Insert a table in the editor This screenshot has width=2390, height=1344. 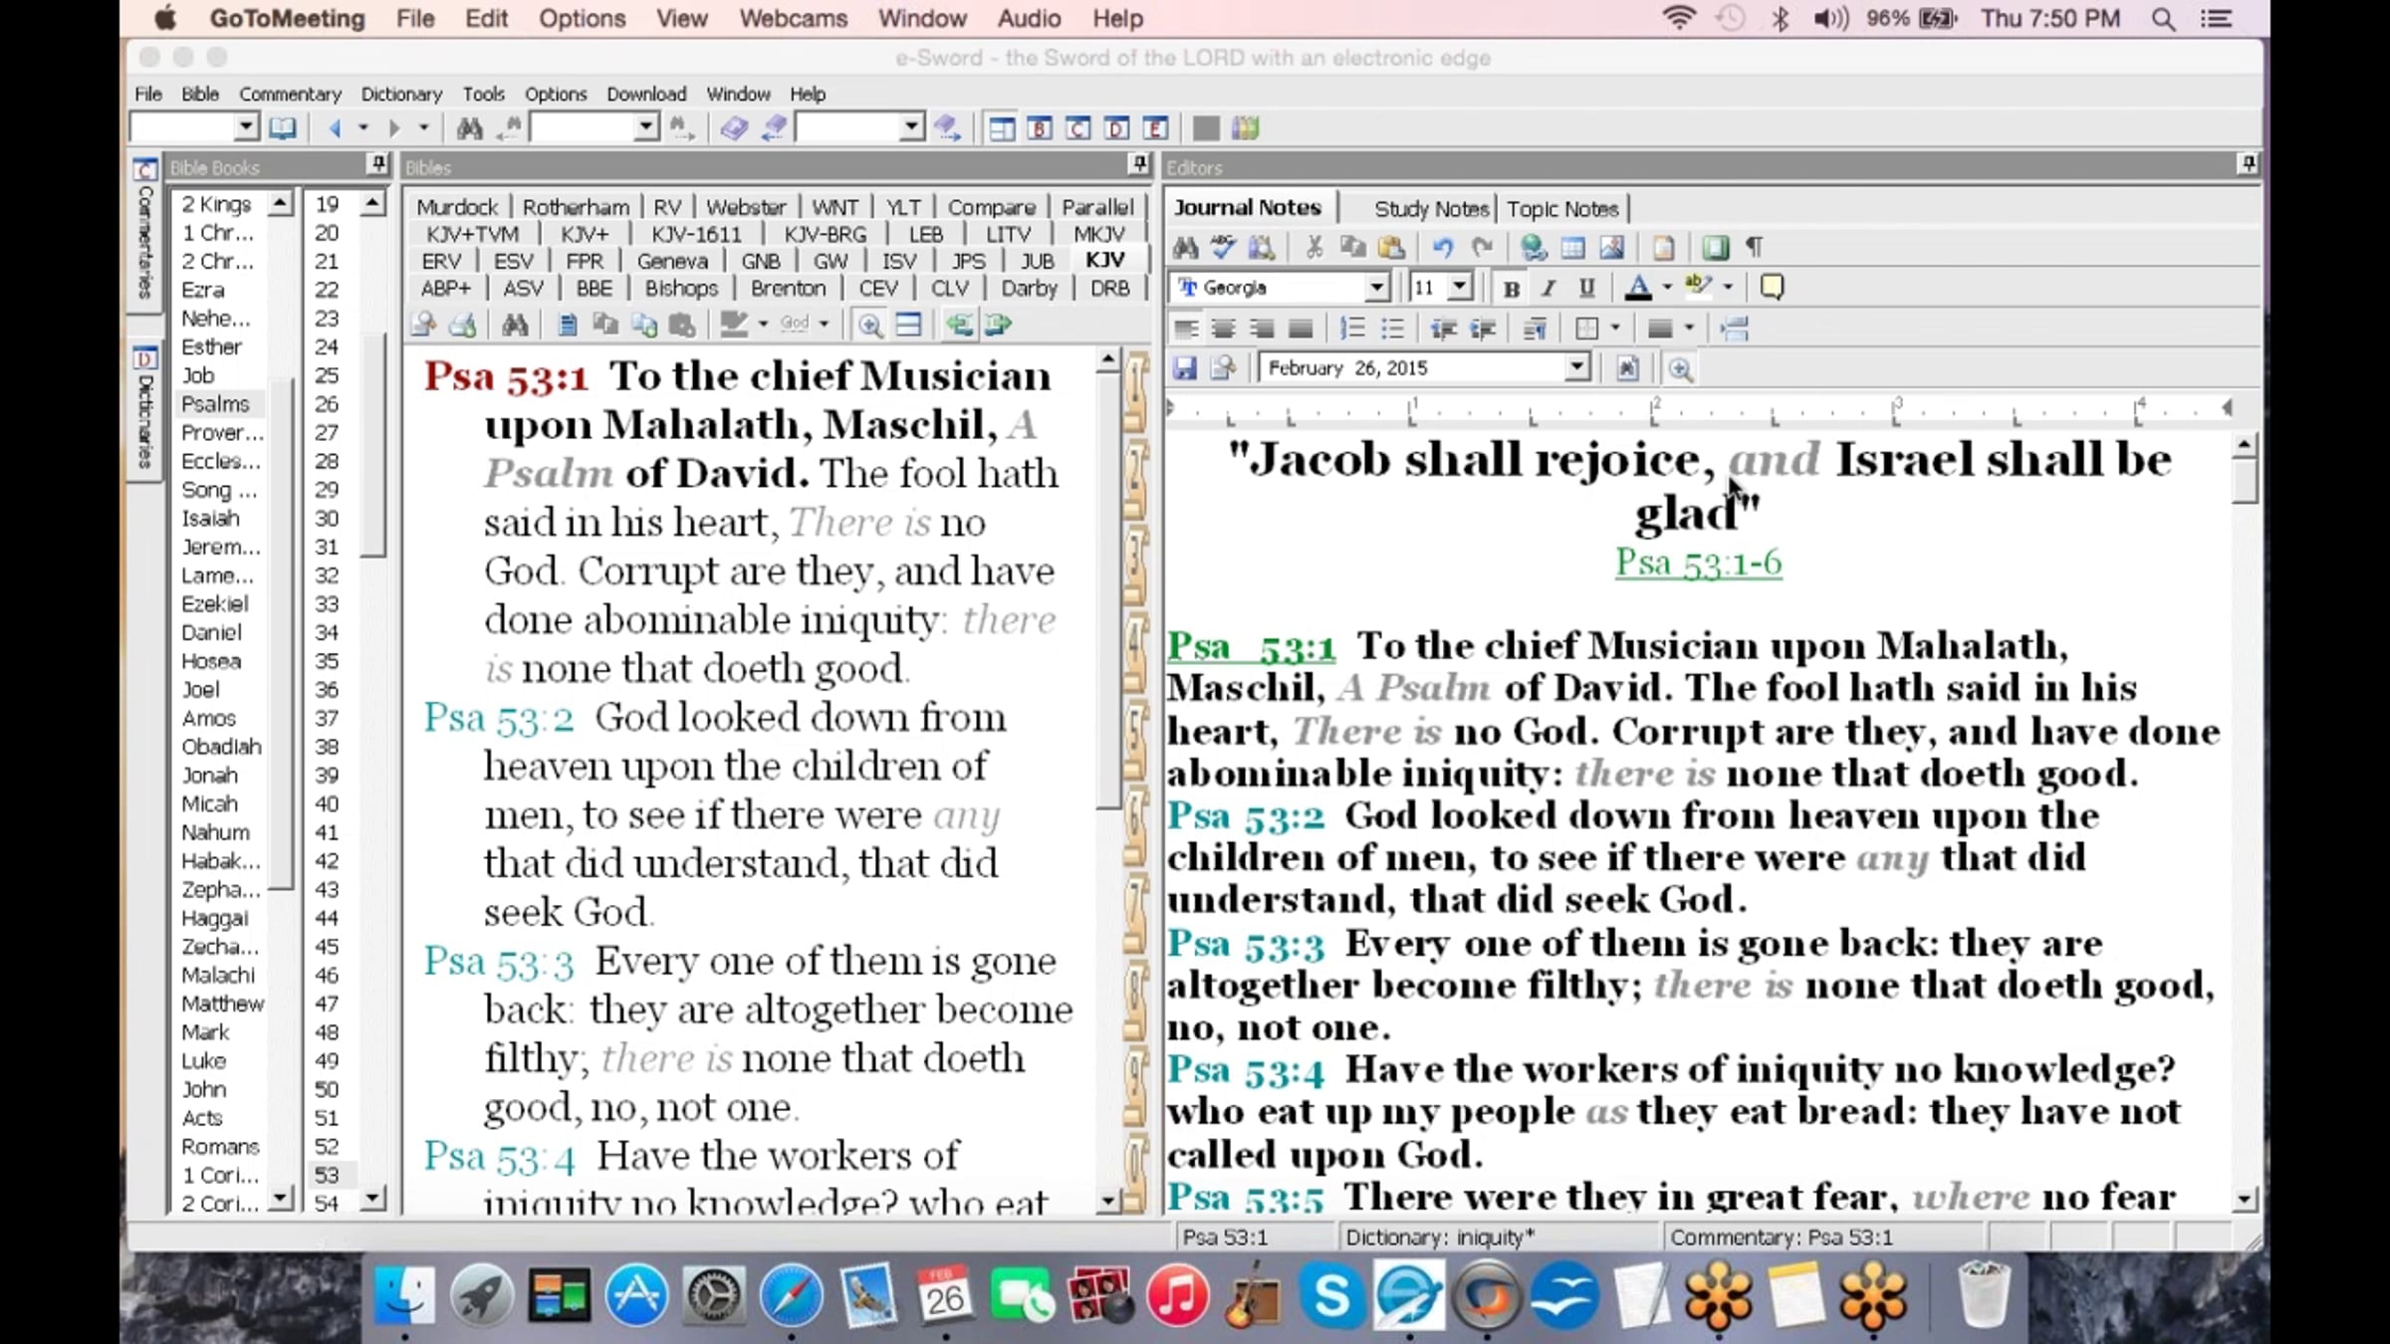point(1573,247)
